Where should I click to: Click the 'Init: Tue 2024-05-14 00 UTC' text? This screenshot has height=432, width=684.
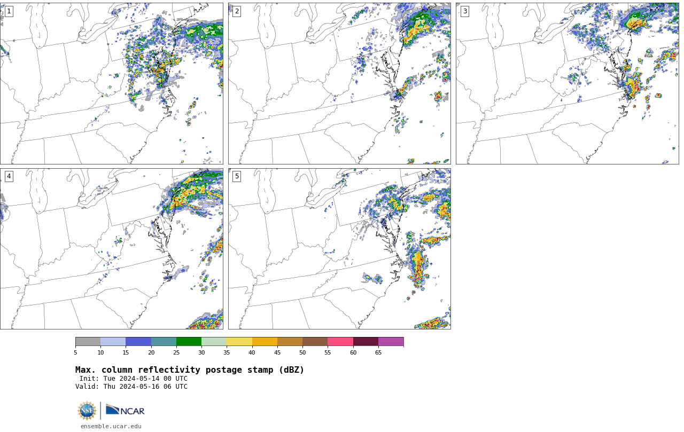click(134, 379)
